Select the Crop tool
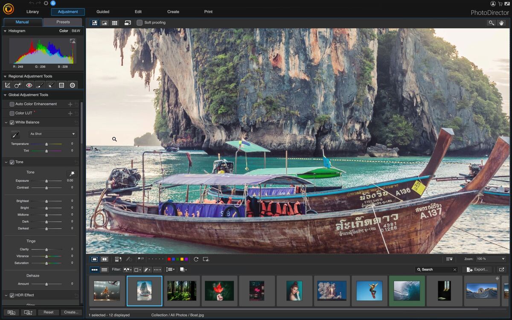The image size is (512, 320). (7, 85)
